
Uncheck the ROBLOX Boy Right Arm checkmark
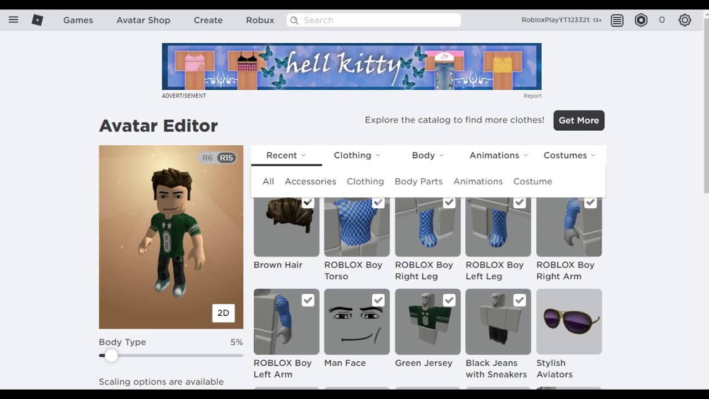click(x=590, y=202)
